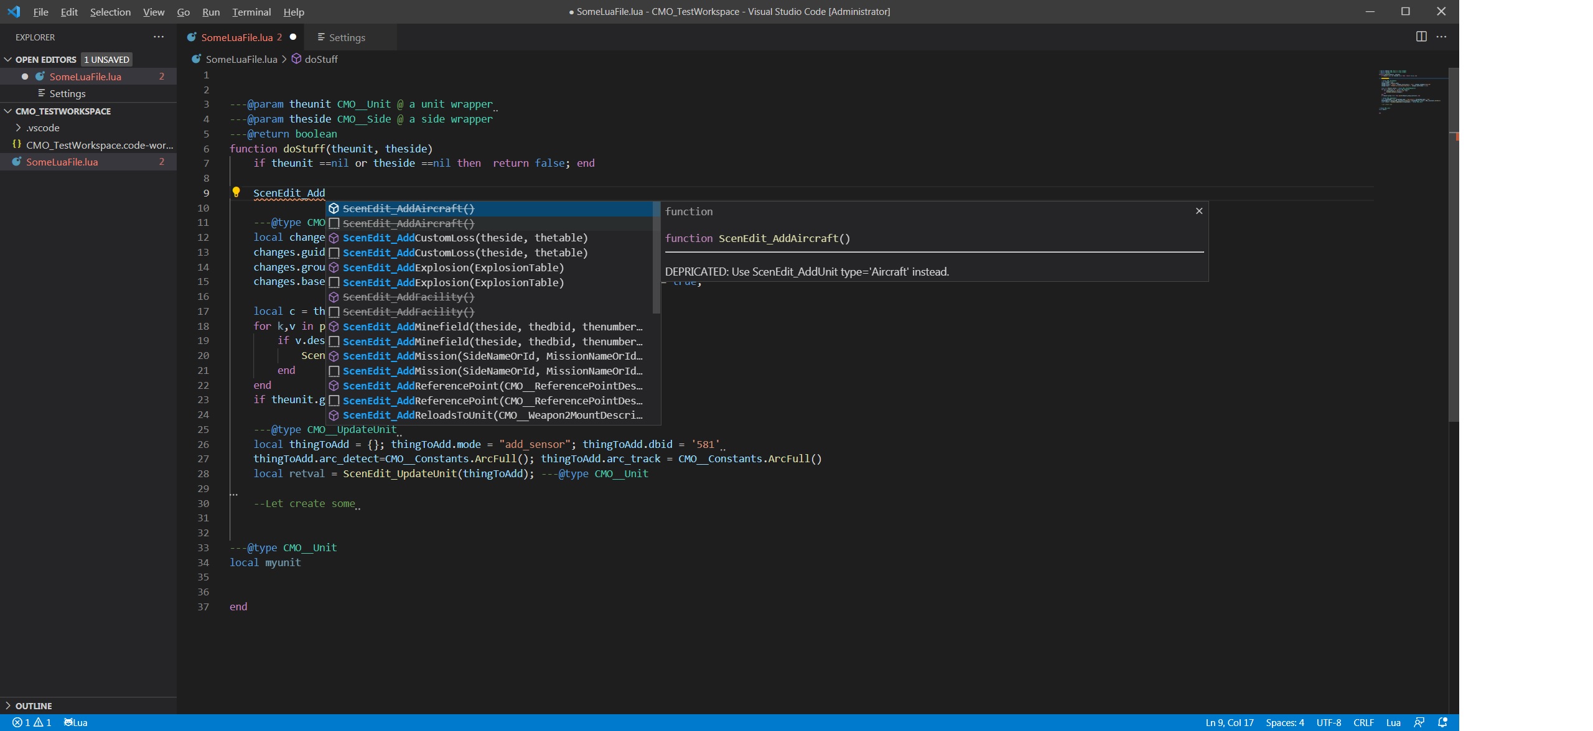1593x731 pixels.
Task: Choose ScenEdit_AddFacility() function suggestion
Action: (x=489, y=297)
